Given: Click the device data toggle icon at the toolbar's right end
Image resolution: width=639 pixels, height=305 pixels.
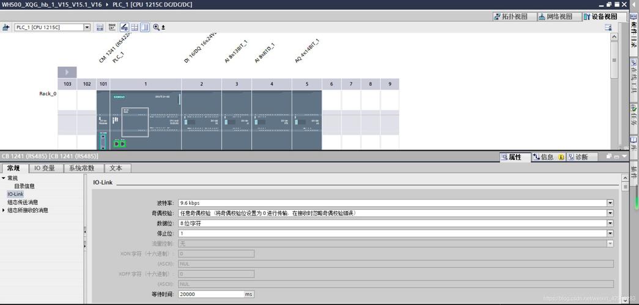Looking at the screenshot, I should point(608,27).
